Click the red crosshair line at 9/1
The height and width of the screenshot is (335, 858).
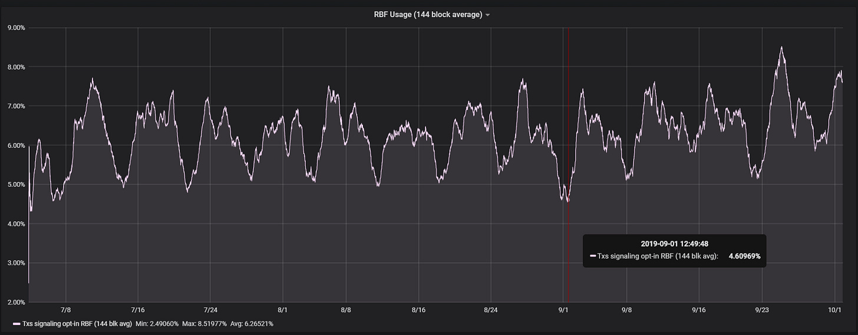point(568,165)
